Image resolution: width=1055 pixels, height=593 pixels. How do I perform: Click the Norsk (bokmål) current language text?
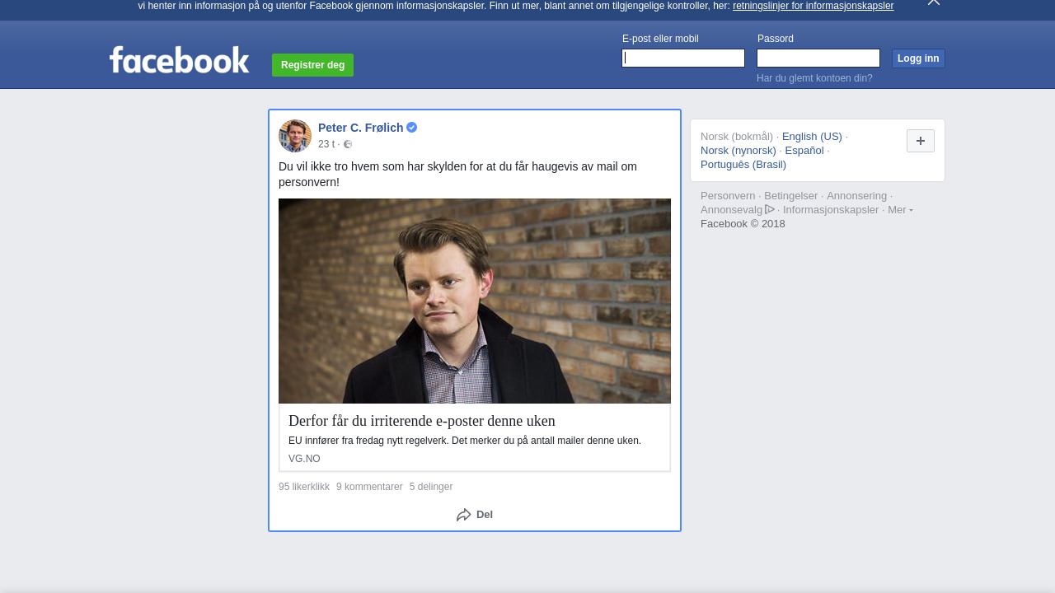coord(737,137)
